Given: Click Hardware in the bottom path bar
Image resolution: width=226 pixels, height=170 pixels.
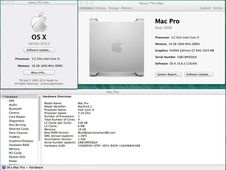Looking at the screenshot, I should click(36, 167).
